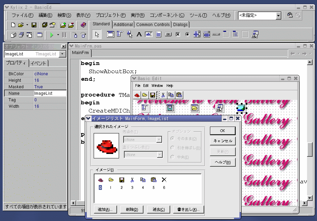
Task: Select the 中央(E) radio option
Action: click(x=173, y=157)
